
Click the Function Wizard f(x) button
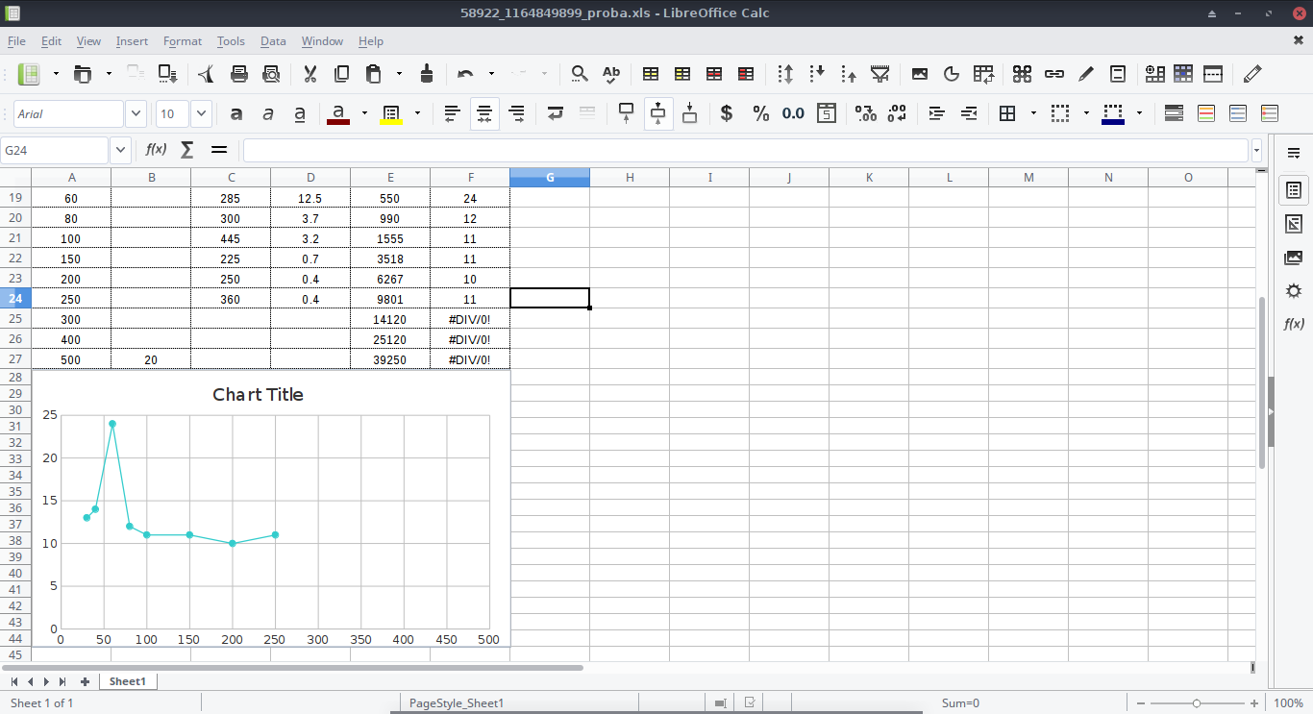coord(156,149)
